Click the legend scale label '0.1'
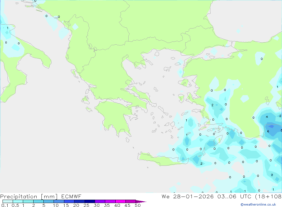Screen dimensions: 282x207 (x=5, y=205)
